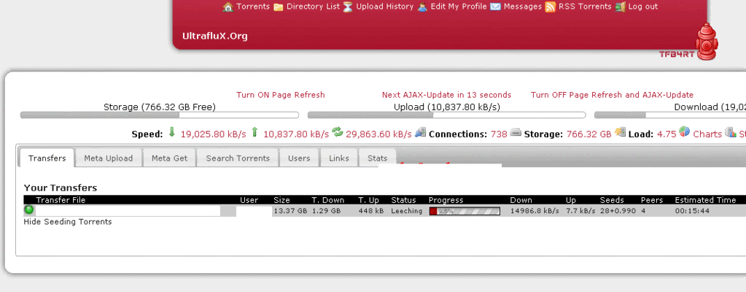Turn OFF Page Refresh and AJAX-Update
This screenshot has width=746, height=292.
click(612, 95)
